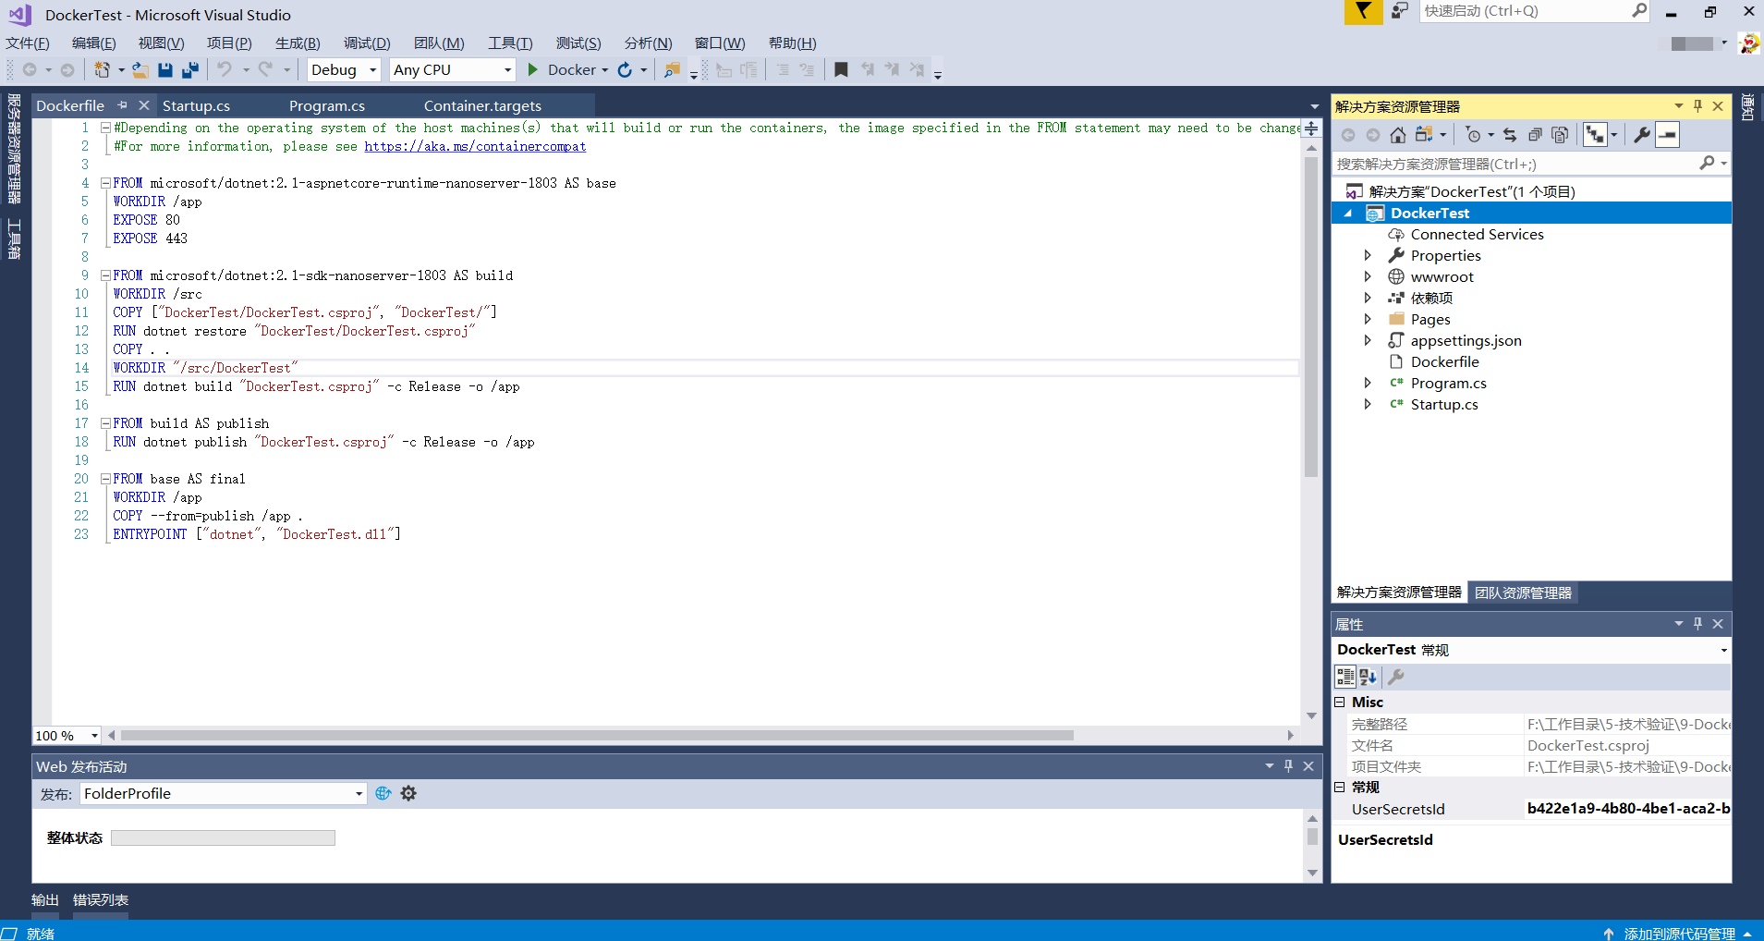Select appsettings.json in Solution Explorer
The image size is (1764, 941).
[x=1466, y=341]
